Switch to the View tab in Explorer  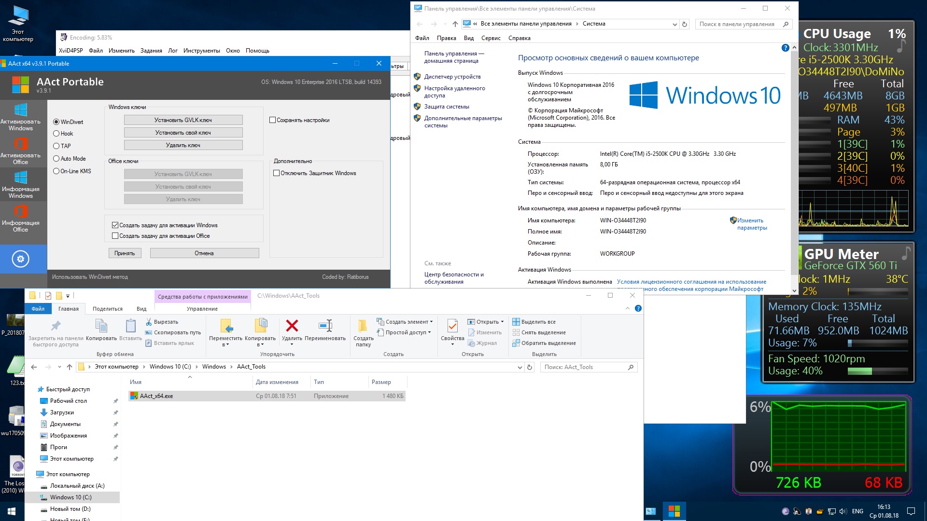click(x=141, y=309)
